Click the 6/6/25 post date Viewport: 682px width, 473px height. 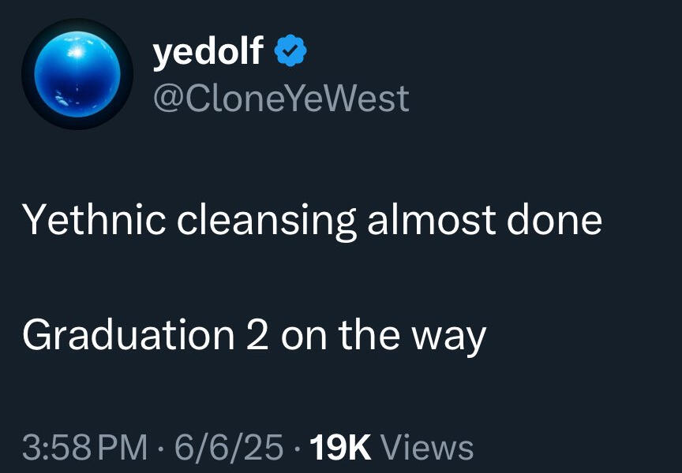tap(229, 447)
